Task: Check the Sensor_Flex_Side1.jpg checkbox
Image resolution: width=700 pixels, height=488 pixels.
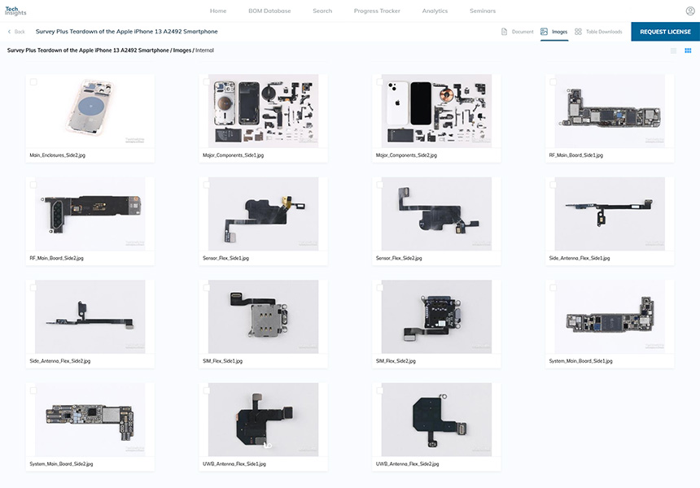Action: click(x=206, y=185)
